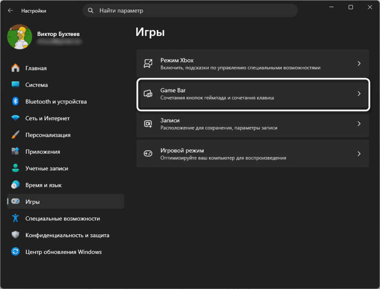The height and width of the screenshot is (289, 380).
Task: Click 'Оптимизируйте ваш компьютер' description text
Action: [223, 158]
